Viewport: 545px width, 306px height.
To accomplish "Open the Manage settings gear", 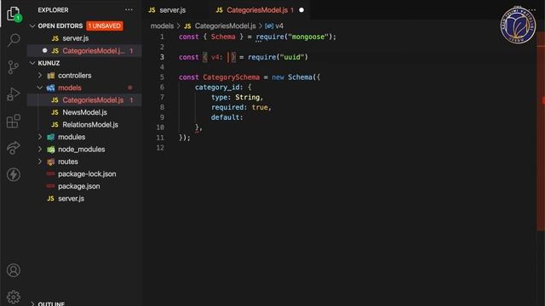I will pos(14,297).
